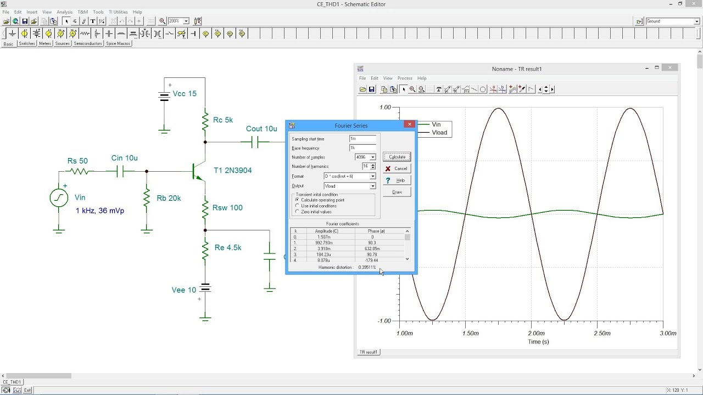This screenshot has width=703, height=395.
Task: Click the Draw button
Action: [x=397, y=192]
